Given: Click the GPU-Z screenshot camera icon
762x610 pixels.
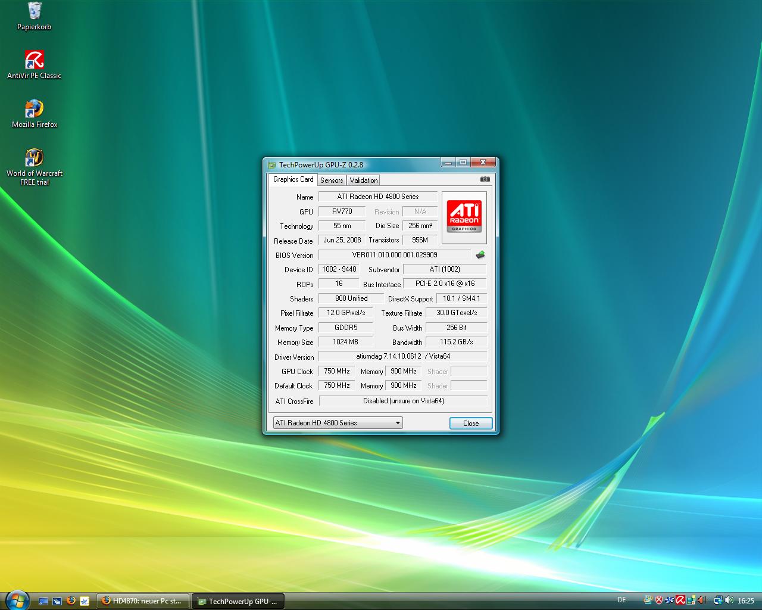Looking at the screenshot, I should point(485,179).
